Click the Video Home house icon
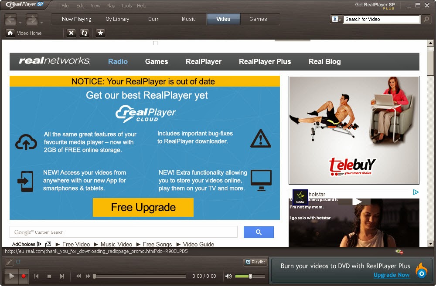This screenshot has height=286, width=436. point(10,33)
